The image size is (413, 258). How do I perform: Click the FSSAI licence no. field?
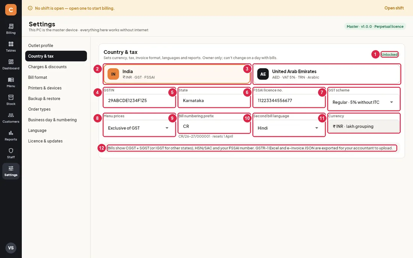click(289, 100)
